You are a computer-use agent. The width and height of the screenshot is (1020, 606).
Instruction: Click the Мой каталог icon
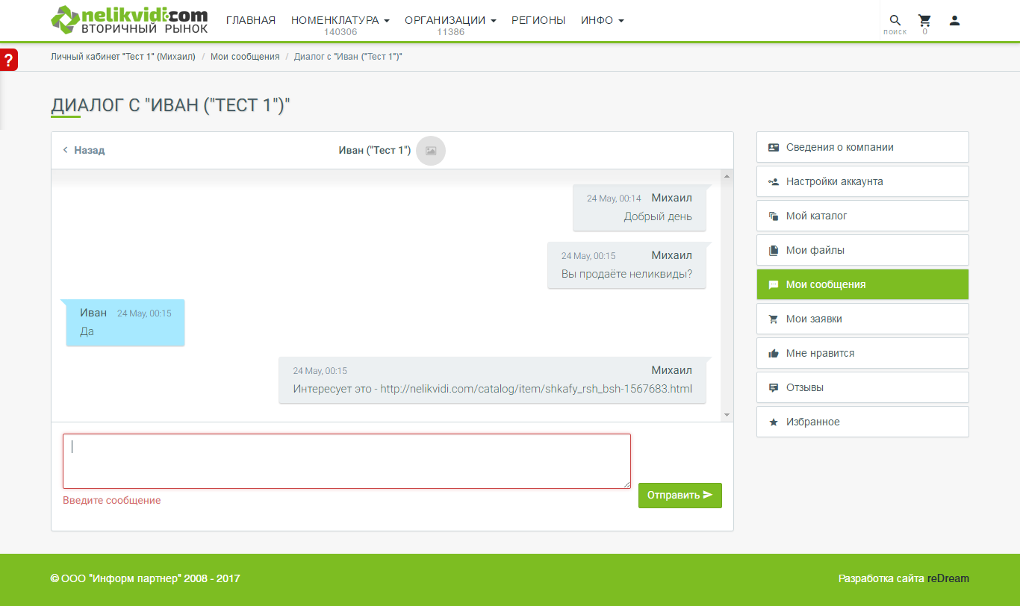tap(774, 216)
